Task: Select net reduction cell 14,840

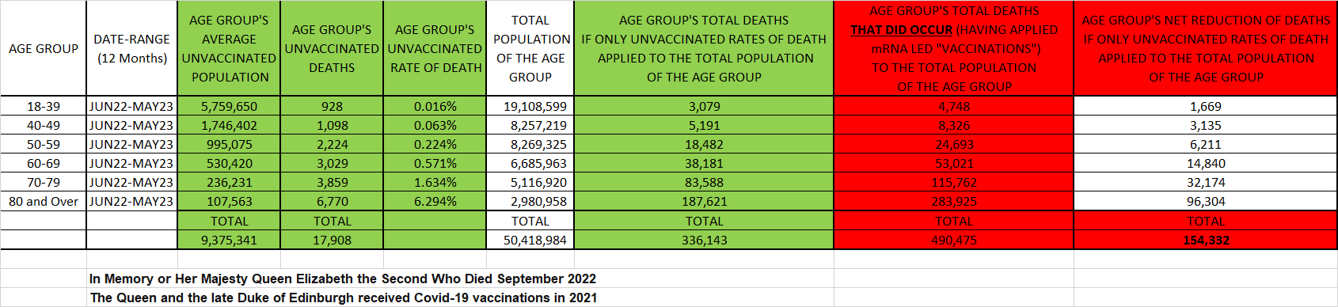Action: [x=1206, y=163]
